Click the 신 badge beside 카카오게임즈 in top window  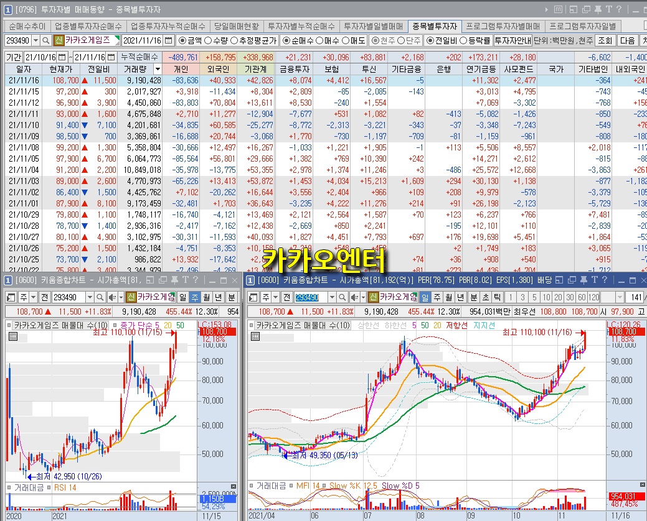point(59,40)
